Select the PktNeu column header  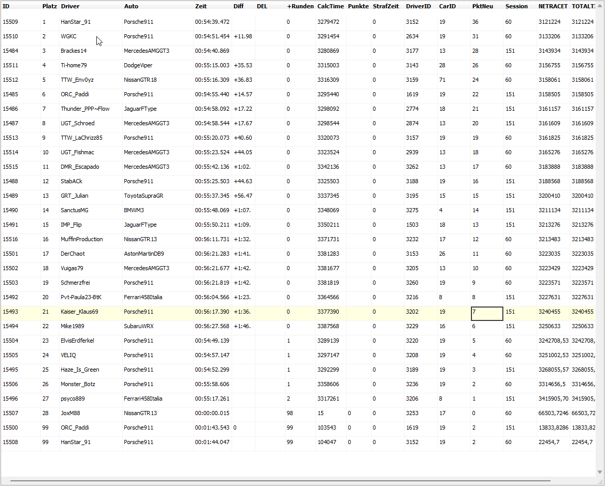pyautogui.click(x=482, y=6)
